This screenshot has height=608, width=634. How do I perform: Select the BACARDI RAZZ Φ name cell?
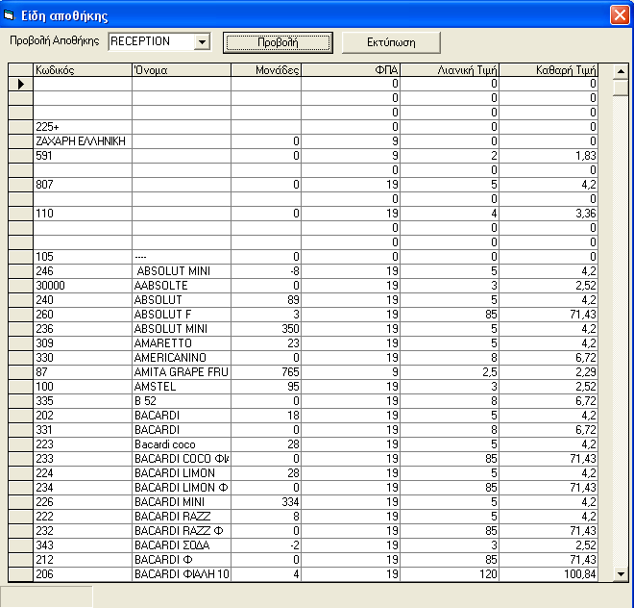[182, 531]
